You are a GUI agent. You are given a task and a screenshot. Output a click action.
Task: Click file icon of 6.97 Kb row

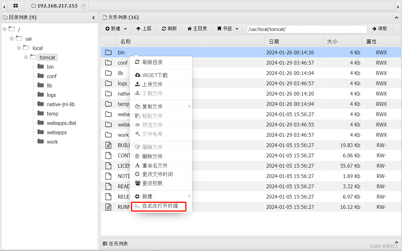[108, 197]
